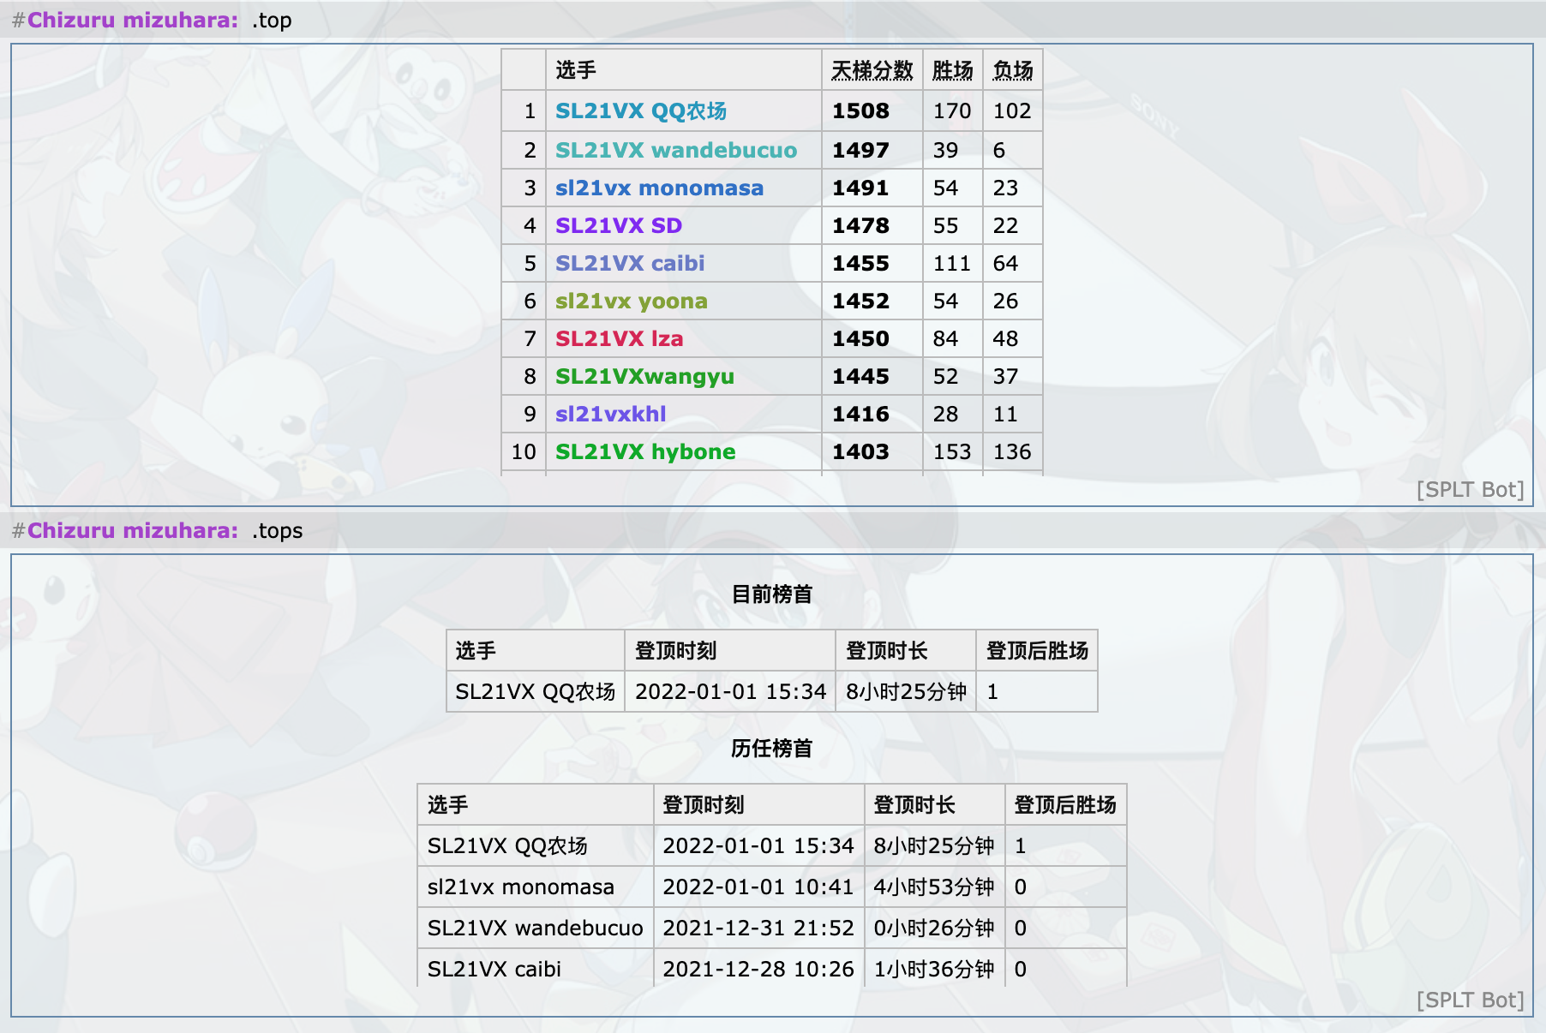This screenshot has width=1546, height=1033.
Task: Click SL21VX wandebucuo row in 历任榜首 table
Action: coord(535,929)
